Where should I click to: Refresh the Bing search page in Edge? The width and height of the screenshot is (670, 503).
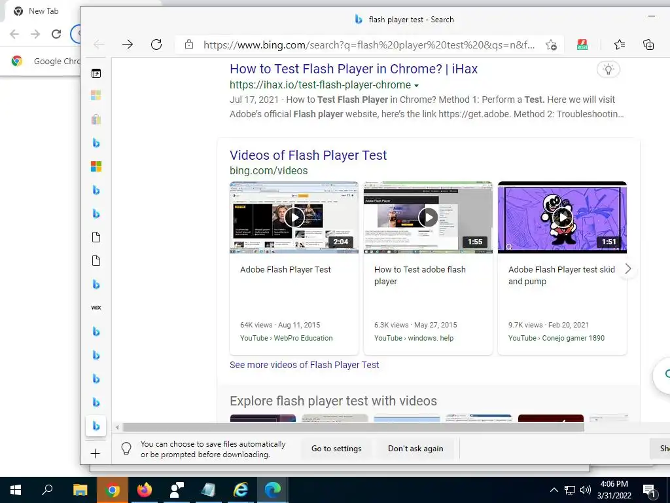(156, 45)
